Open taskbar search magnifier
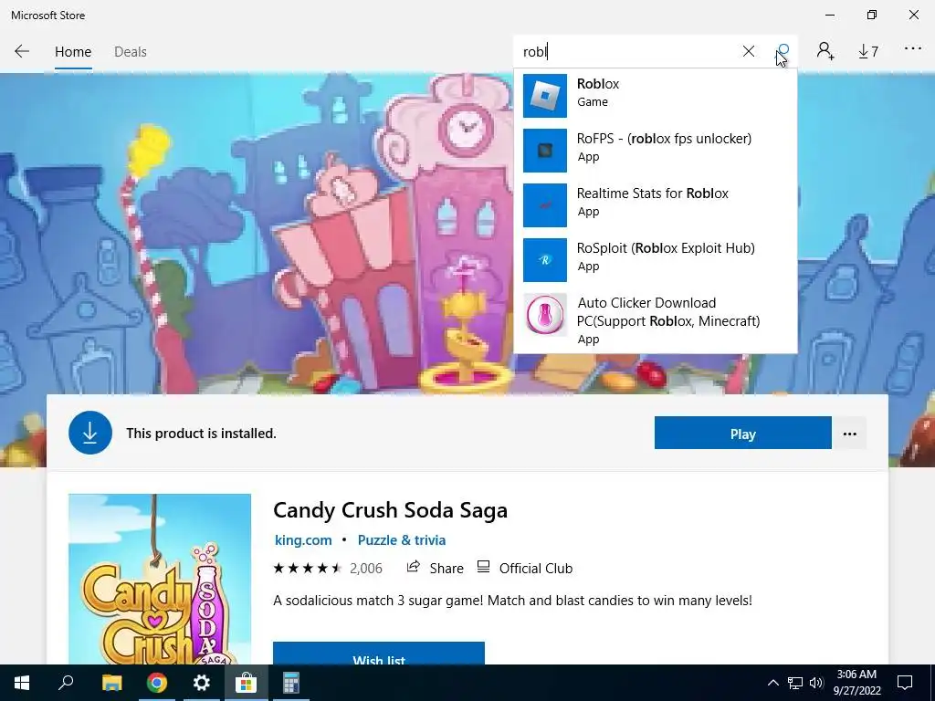 pyautogui.click(x=66, y=683)
